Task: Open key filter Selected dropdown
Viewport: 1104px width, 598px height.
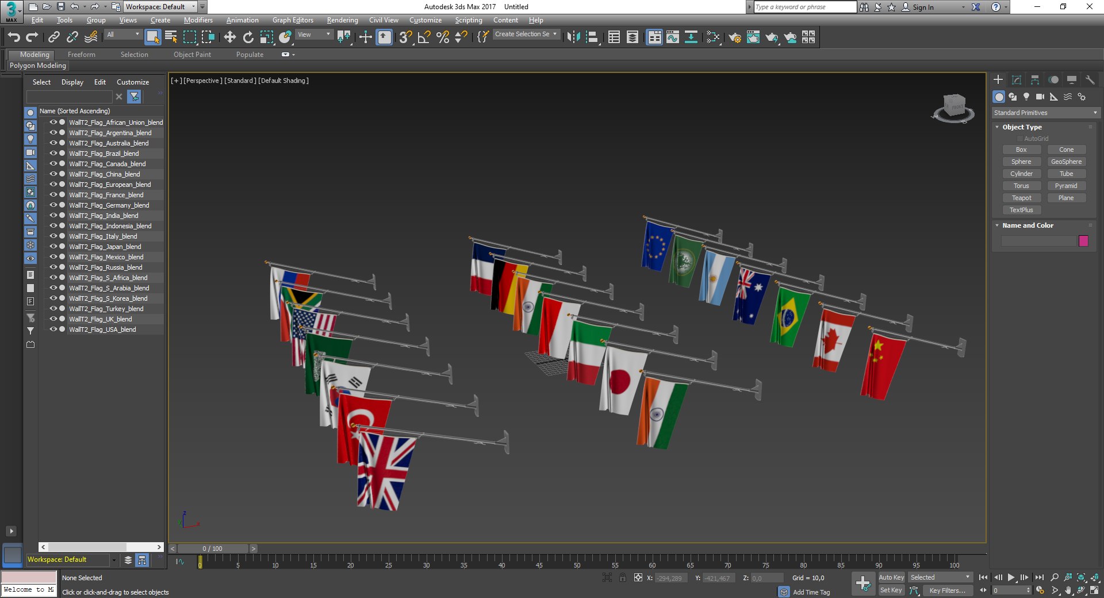Action: coord(940,577)
